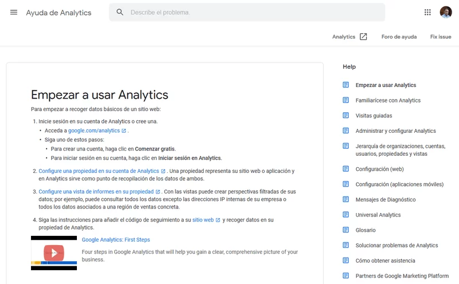Click document icon beside Configuración (aplicaciones móviles)
This screenshot has width=459, height=284.
pyautogui.click(x=346, y=184)
